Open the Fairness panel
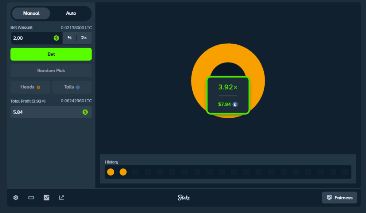 coord(340,198)
